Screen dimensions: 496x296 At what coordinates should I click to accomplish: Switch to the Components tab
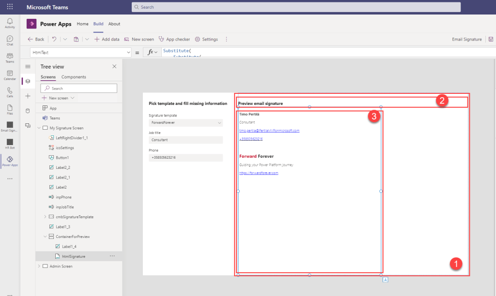click(74, 77)
